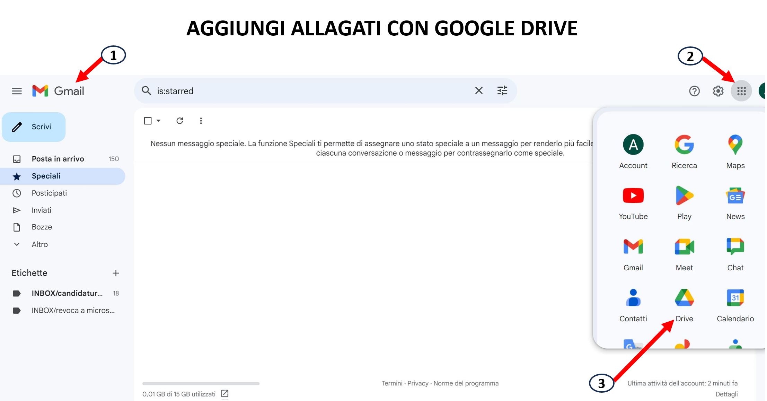This screenshot has height=401, width=767.
Task: Open the Posticipati folder
Action: coord(62,193)
